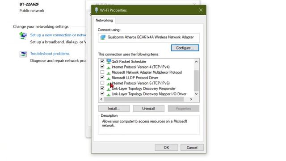Click the TCP/IPv4 protocol icon
286x161 pixels.
pos(109,68)
